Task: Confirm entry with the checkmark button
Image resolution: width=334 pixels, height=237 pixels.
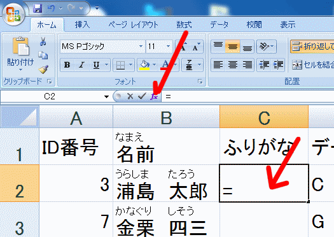Action: (x=142, y=96)
